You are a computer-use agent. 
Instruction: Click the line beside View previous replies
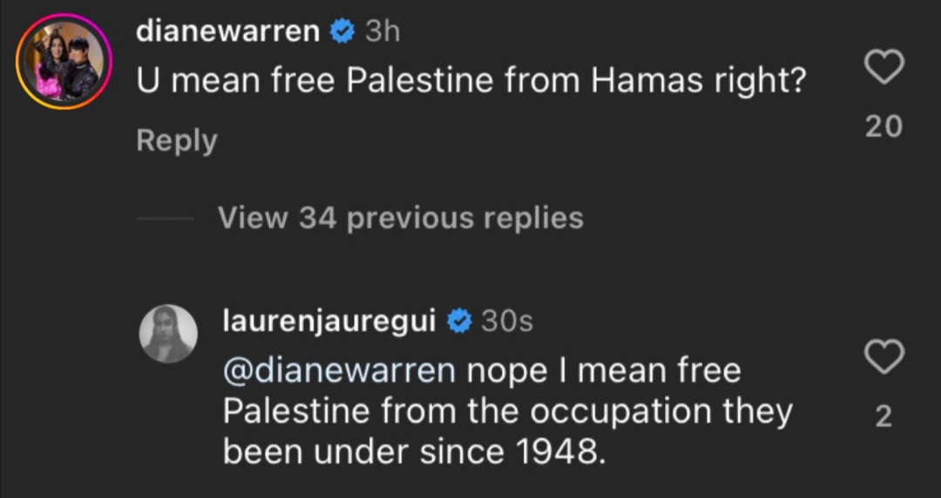click(166, 219)
